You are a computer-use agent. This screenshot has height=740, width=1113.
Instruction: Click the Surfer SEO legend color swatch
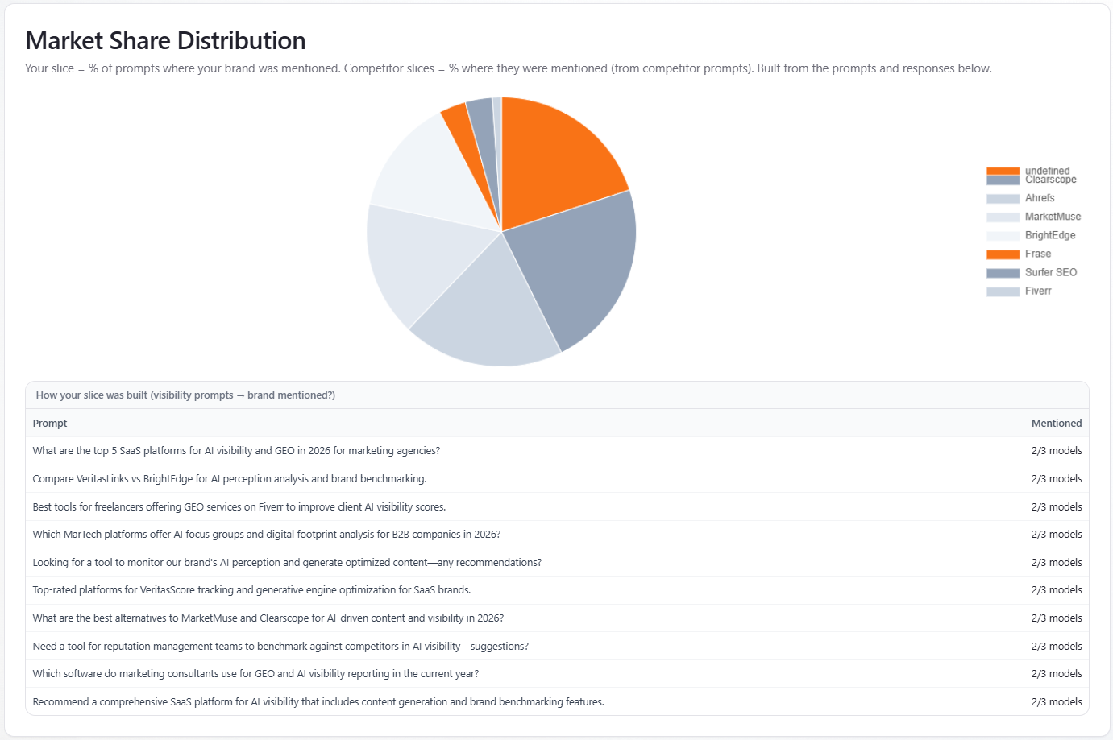(1003, 273)
